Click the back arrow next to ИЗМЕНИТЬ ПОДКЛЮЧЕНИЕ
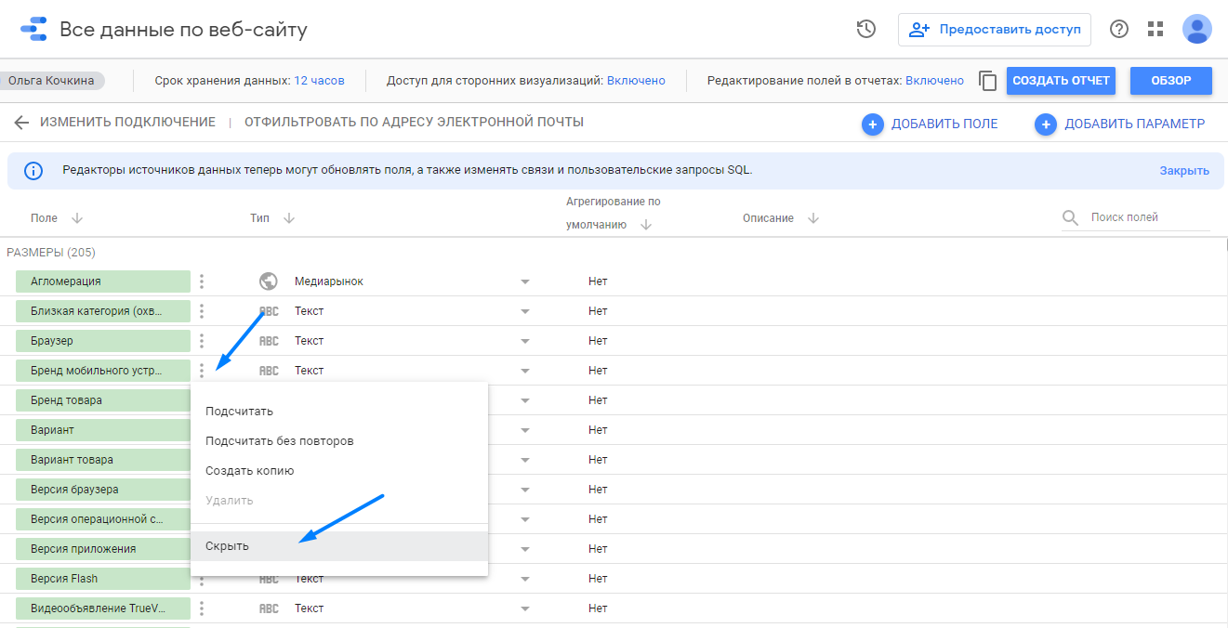This screenshot has width=1228, height=628. coord(21,123)
